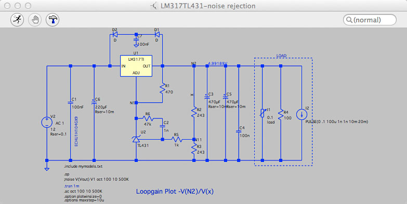Select capacitor C6 220µF symbol

94,103
